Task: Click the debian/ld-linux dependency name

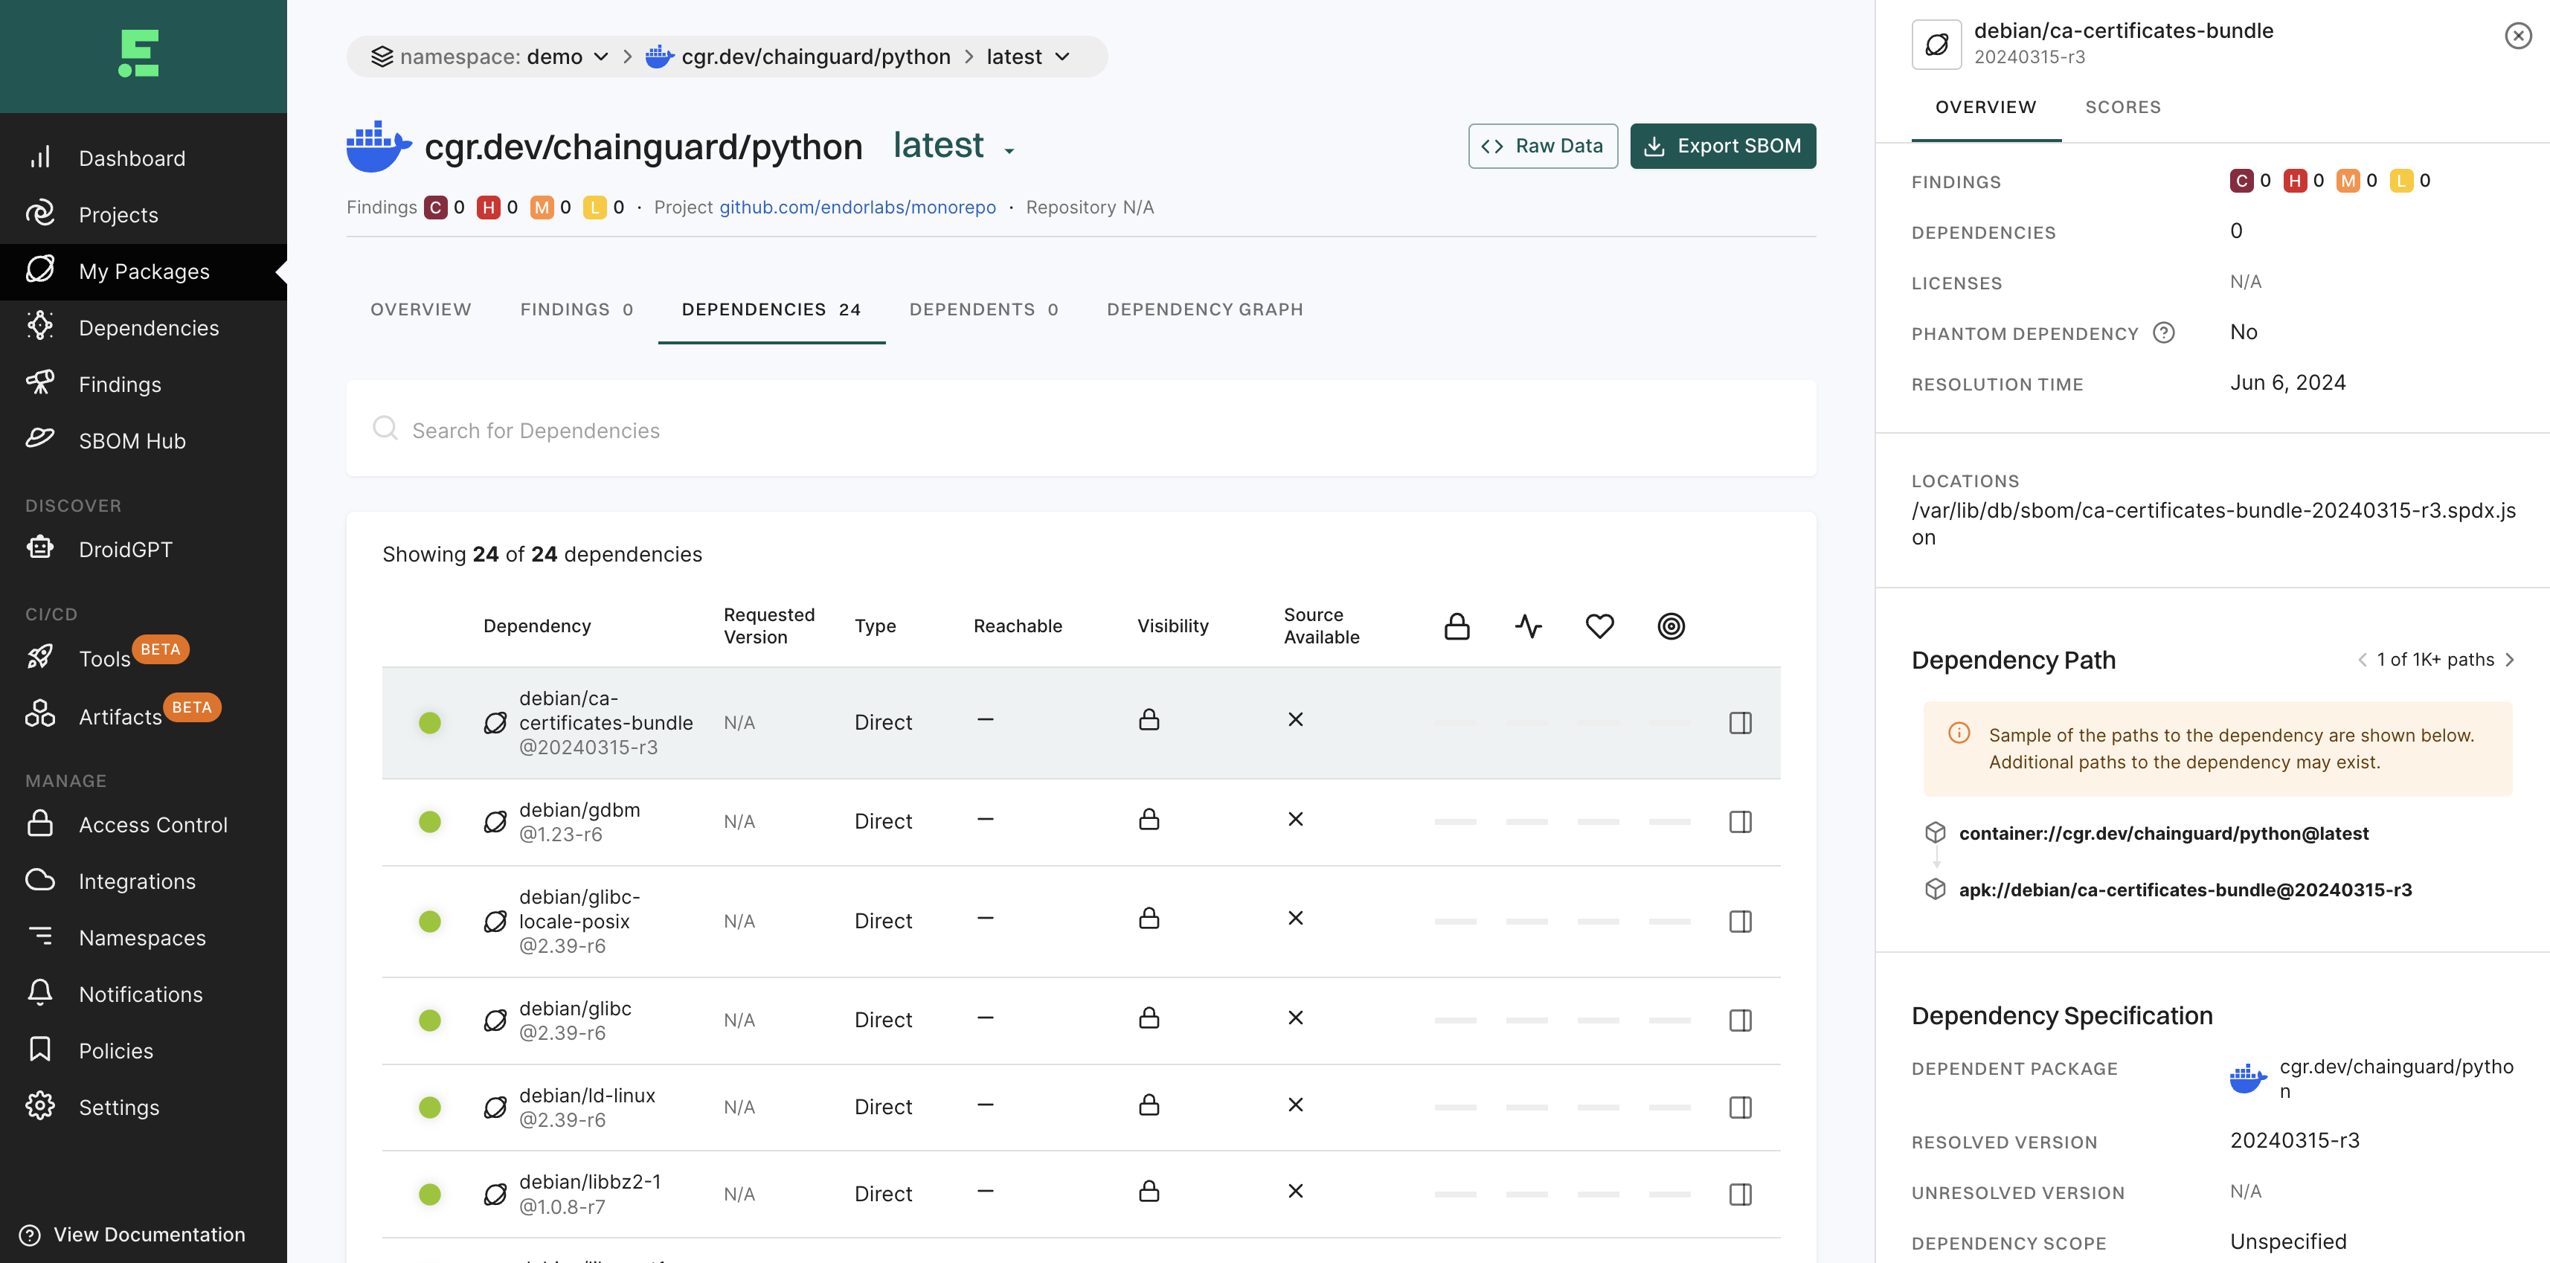Action: (x=587, y=1095)
